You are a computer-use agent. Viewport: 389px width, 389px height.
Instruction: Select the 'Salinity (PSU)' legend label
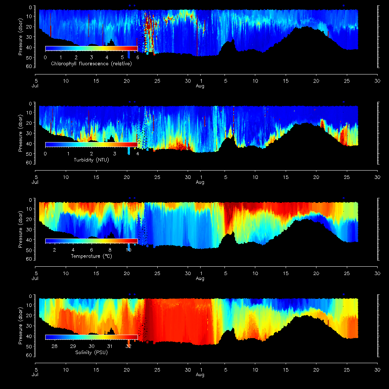tap(91, 353)
